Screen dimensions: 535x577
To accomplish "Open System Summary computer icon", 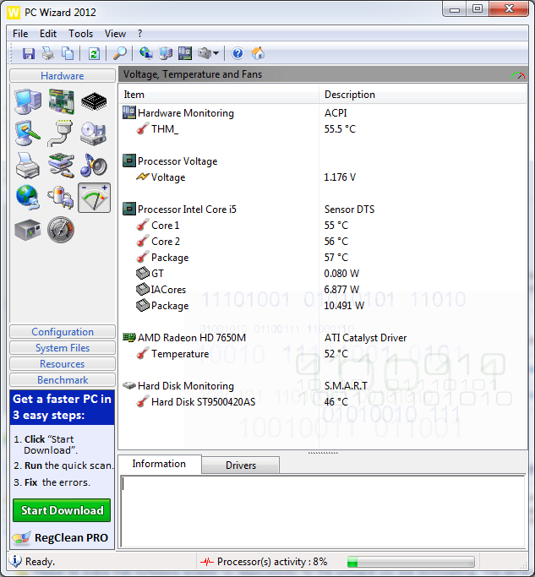I will click(28, 101).
